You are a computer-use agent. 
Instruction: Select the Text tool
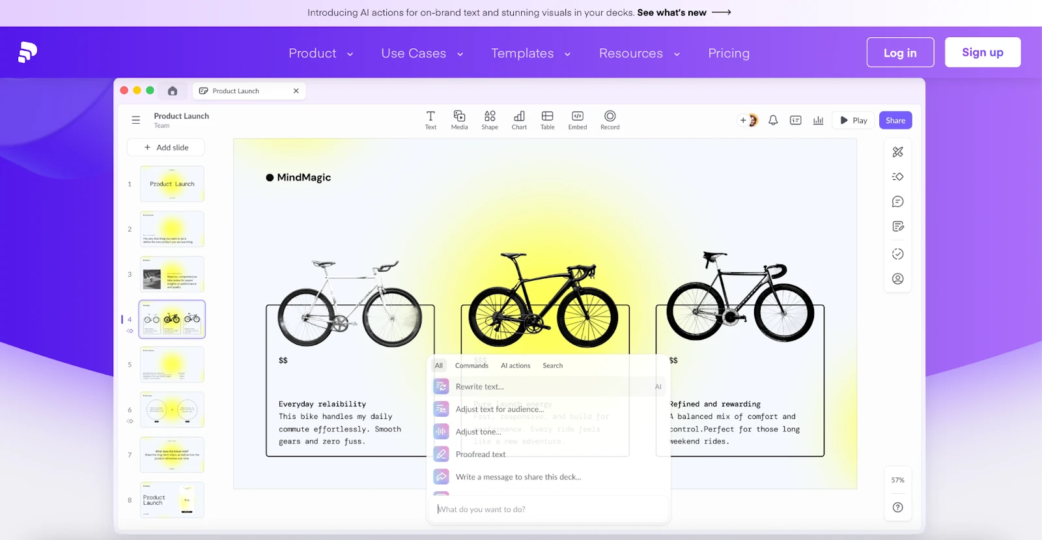(430, 120)
